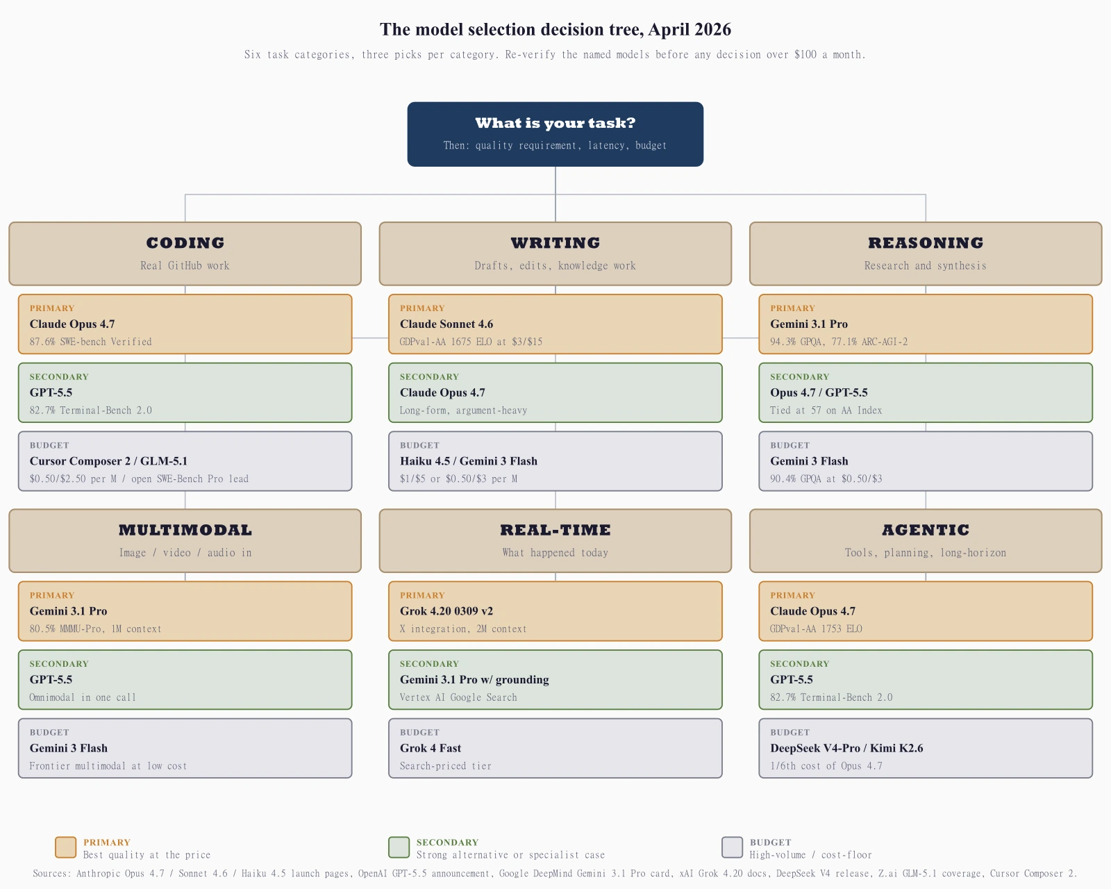The image size is (1111, 889).
Task: Click 'Opus 4.7 / GPT-5.5' card title
Action: click(x=819, y=392)
